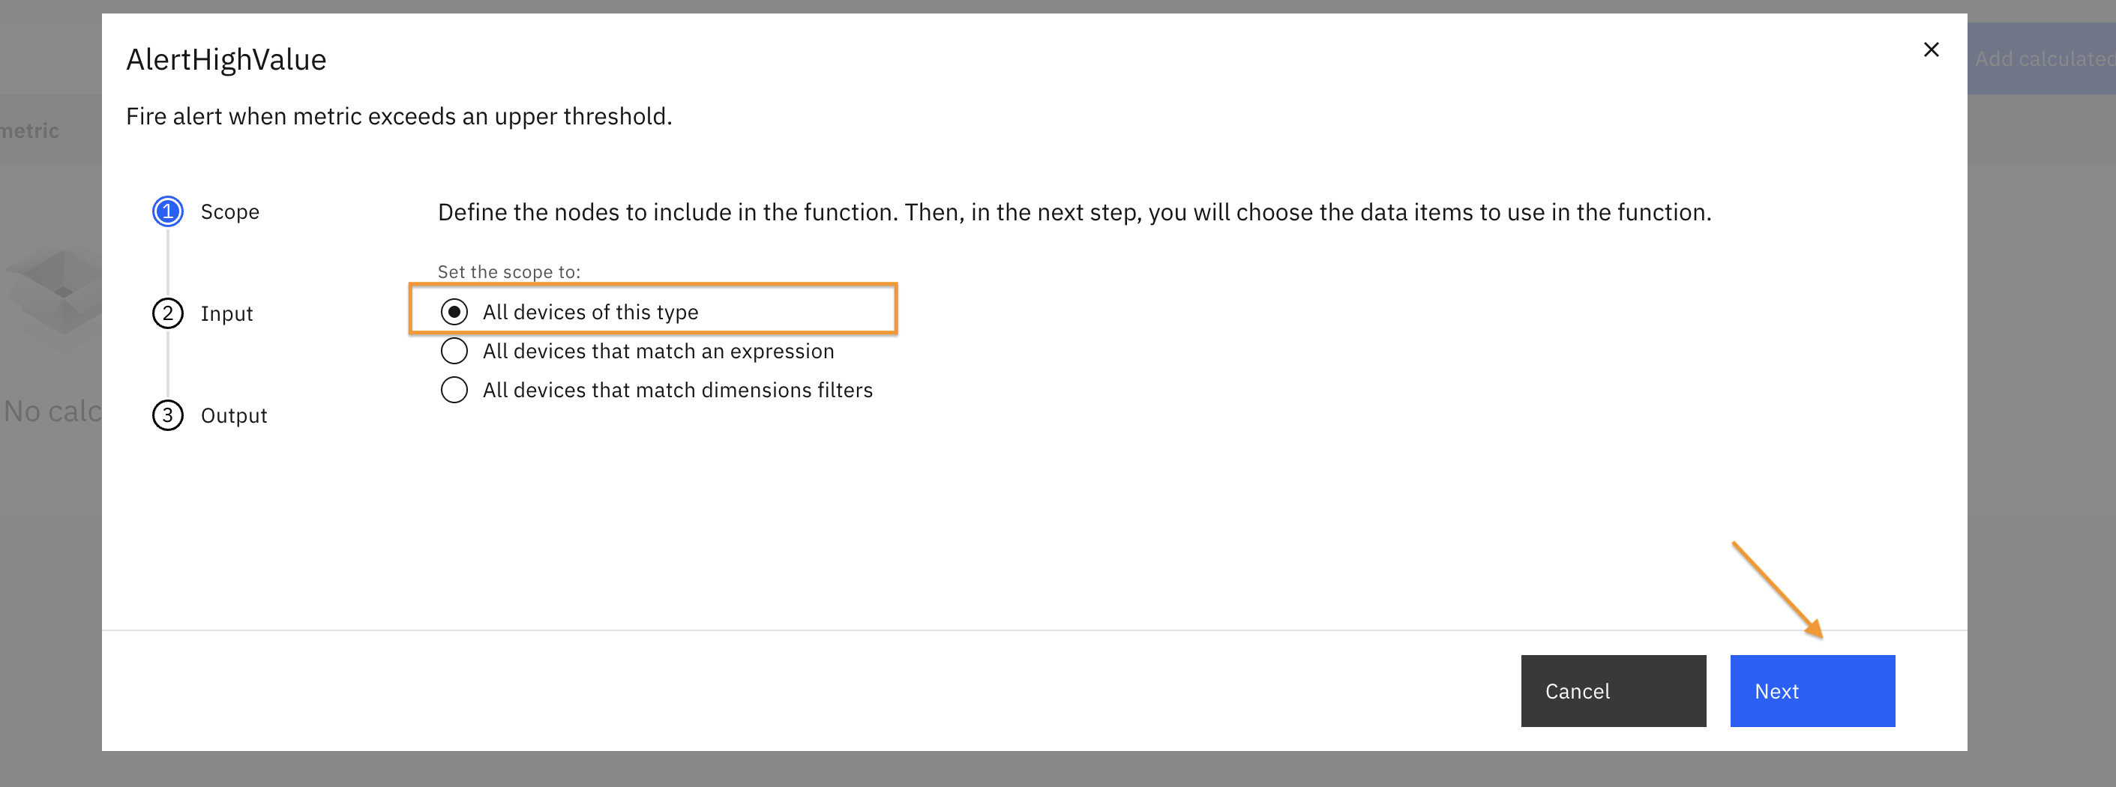2116x787 pixels.
Task: Click the 'match dimensions filters' option label text
Action: [x=678, y=390]
